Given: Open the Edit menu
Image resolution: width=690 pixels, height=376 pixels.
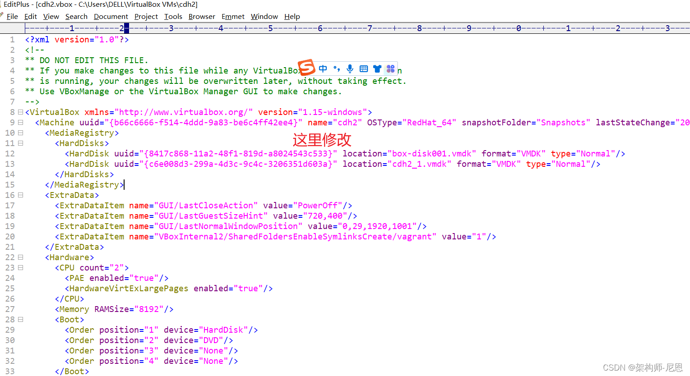Looking at the screenshot, I should click(31, 17).
